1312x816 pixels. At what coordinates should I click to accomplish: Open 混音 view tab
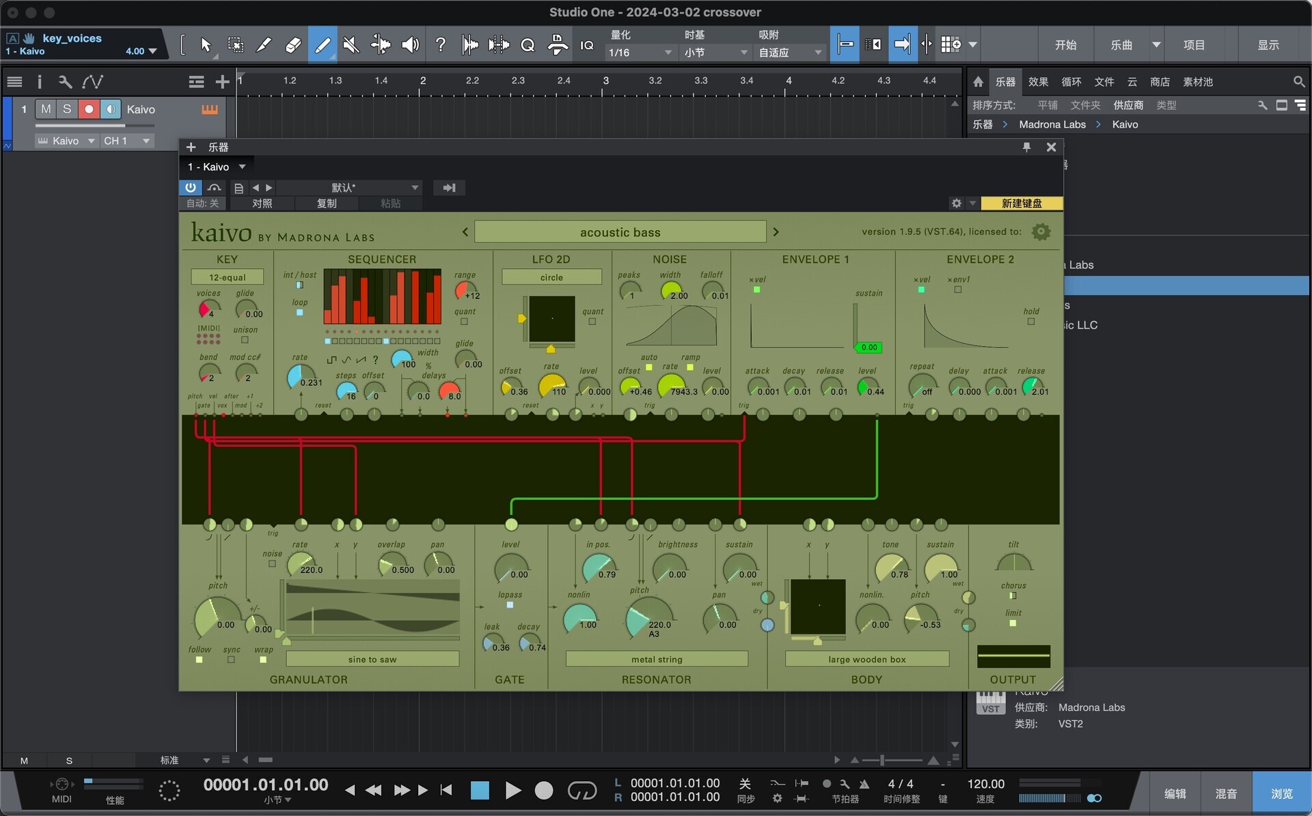(1226, 793)
